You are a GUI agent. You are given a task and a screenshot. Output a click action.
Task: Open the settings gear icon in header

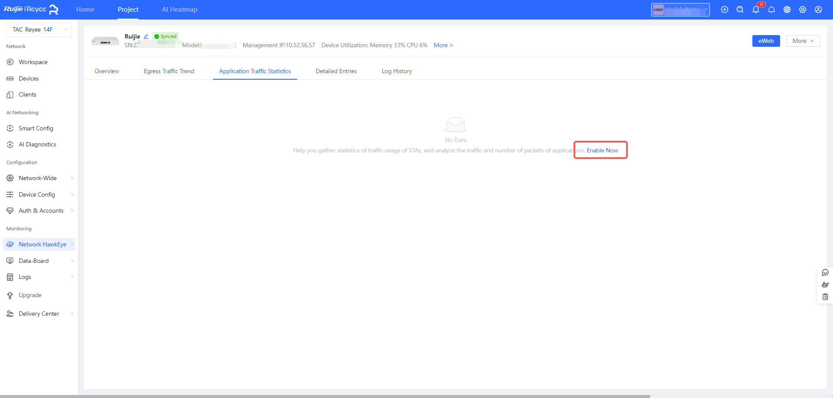point(803,10)
